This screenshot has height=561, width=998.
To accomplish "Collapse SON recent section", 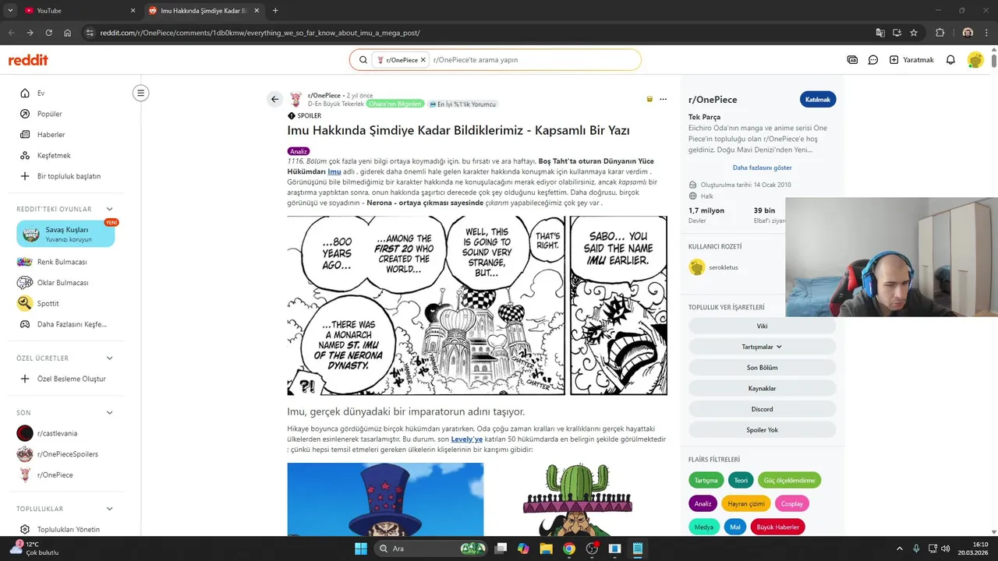I will click(x=109, y=412).
